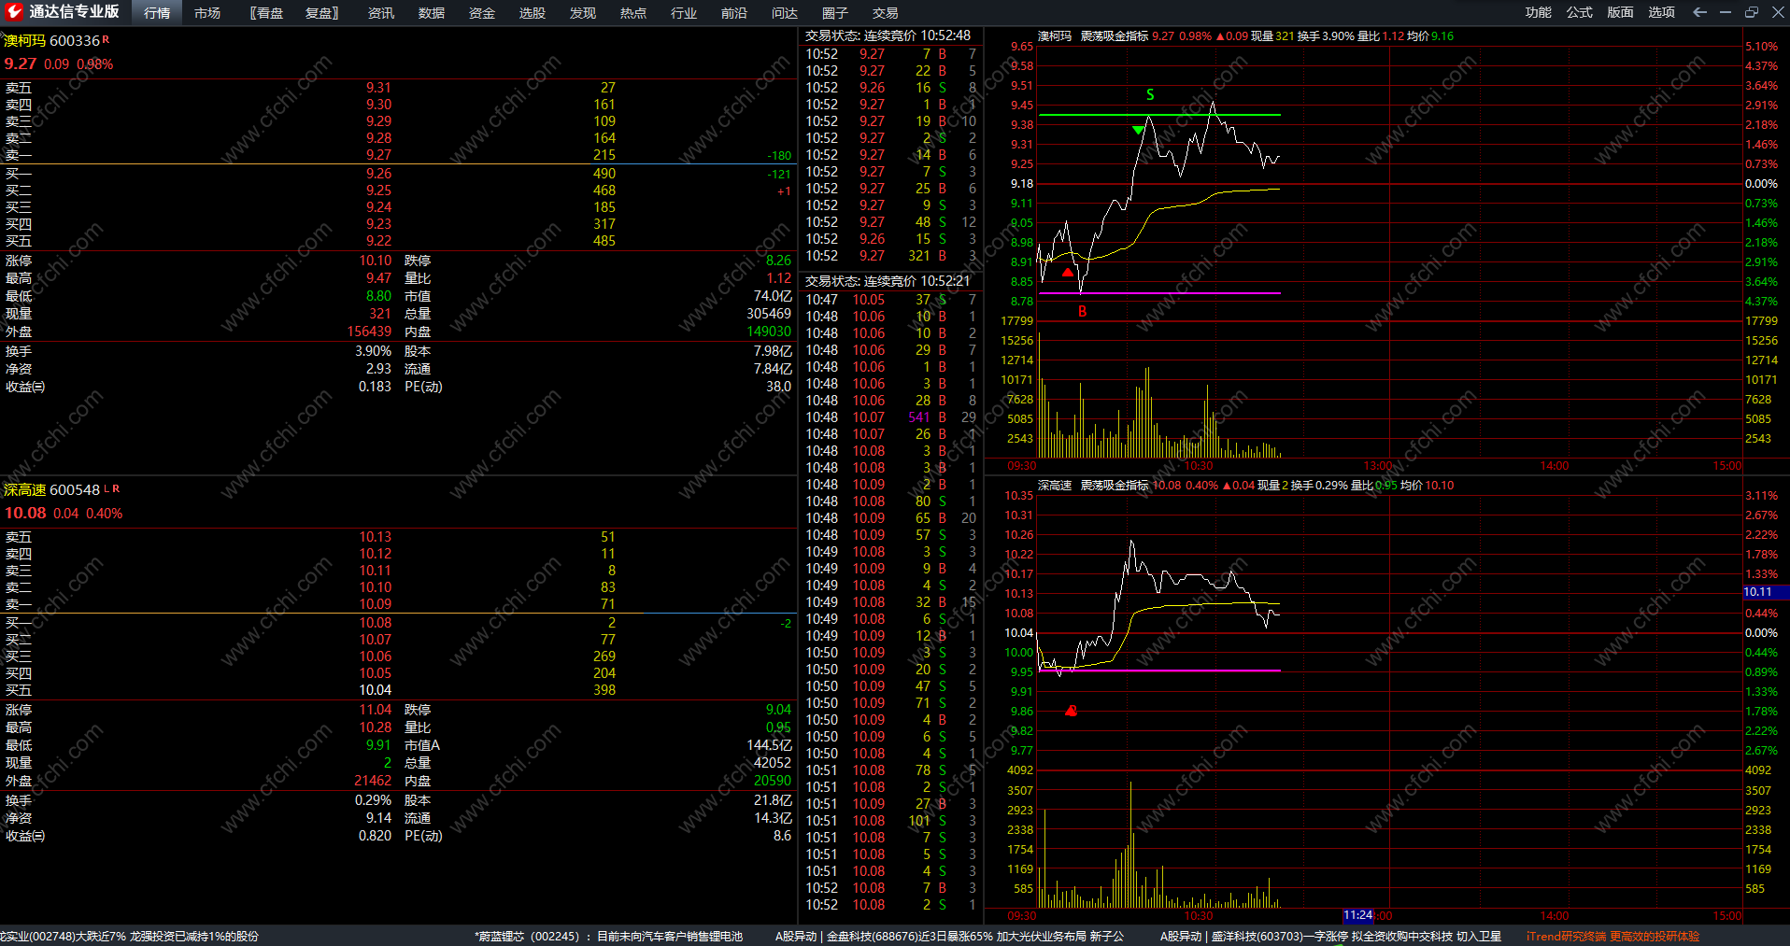
Task: Switch to the 复盘 view
Action: 321,13
